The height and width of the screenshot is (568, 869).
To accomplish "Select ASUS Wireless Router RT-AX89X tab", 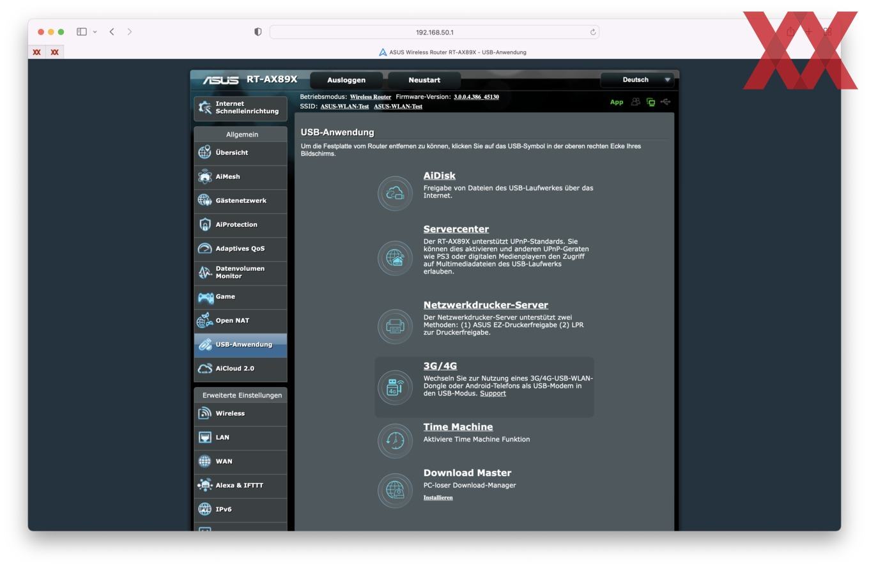I will click(452, 52).
